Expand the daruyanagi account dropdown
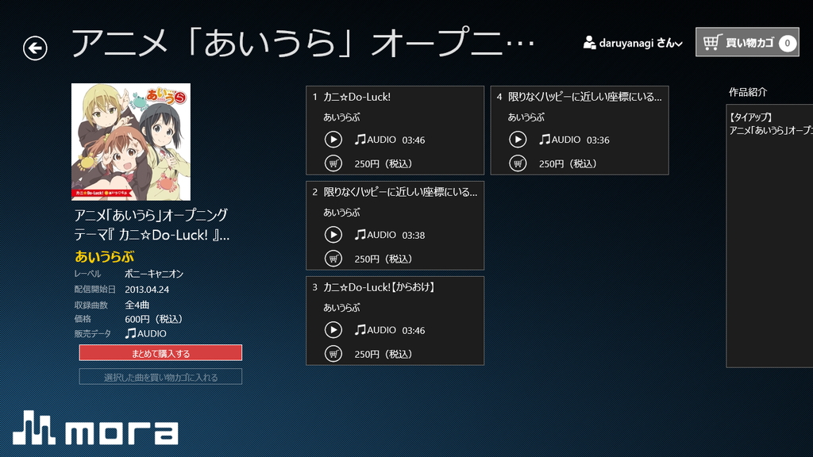 [x=677, y=42]
